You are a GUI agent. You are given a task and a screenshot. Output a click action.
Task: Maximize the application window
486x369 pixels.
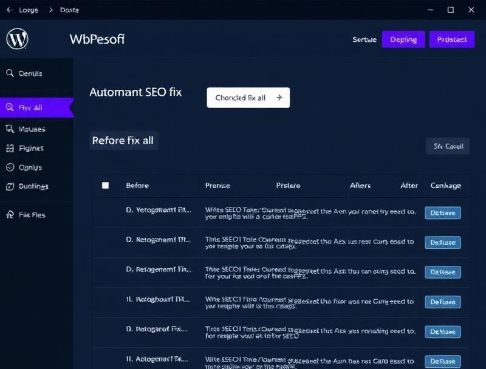click(451, 10)
